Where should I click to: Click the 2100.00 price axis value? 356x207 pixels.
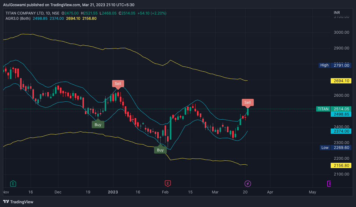pos(341,174)
